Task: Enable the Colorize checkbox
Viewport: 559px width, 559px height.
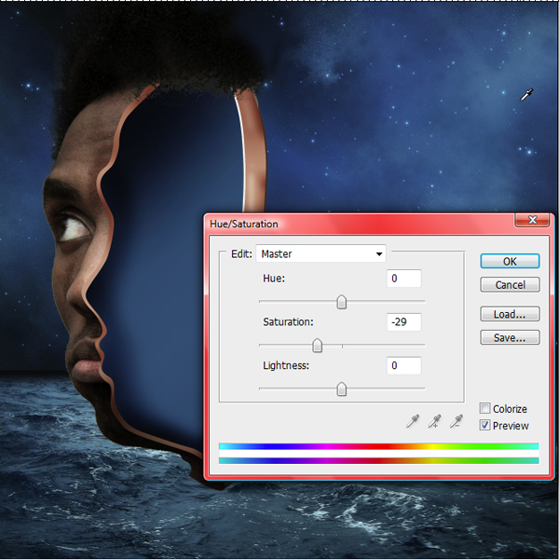Action: pos(484,408)
